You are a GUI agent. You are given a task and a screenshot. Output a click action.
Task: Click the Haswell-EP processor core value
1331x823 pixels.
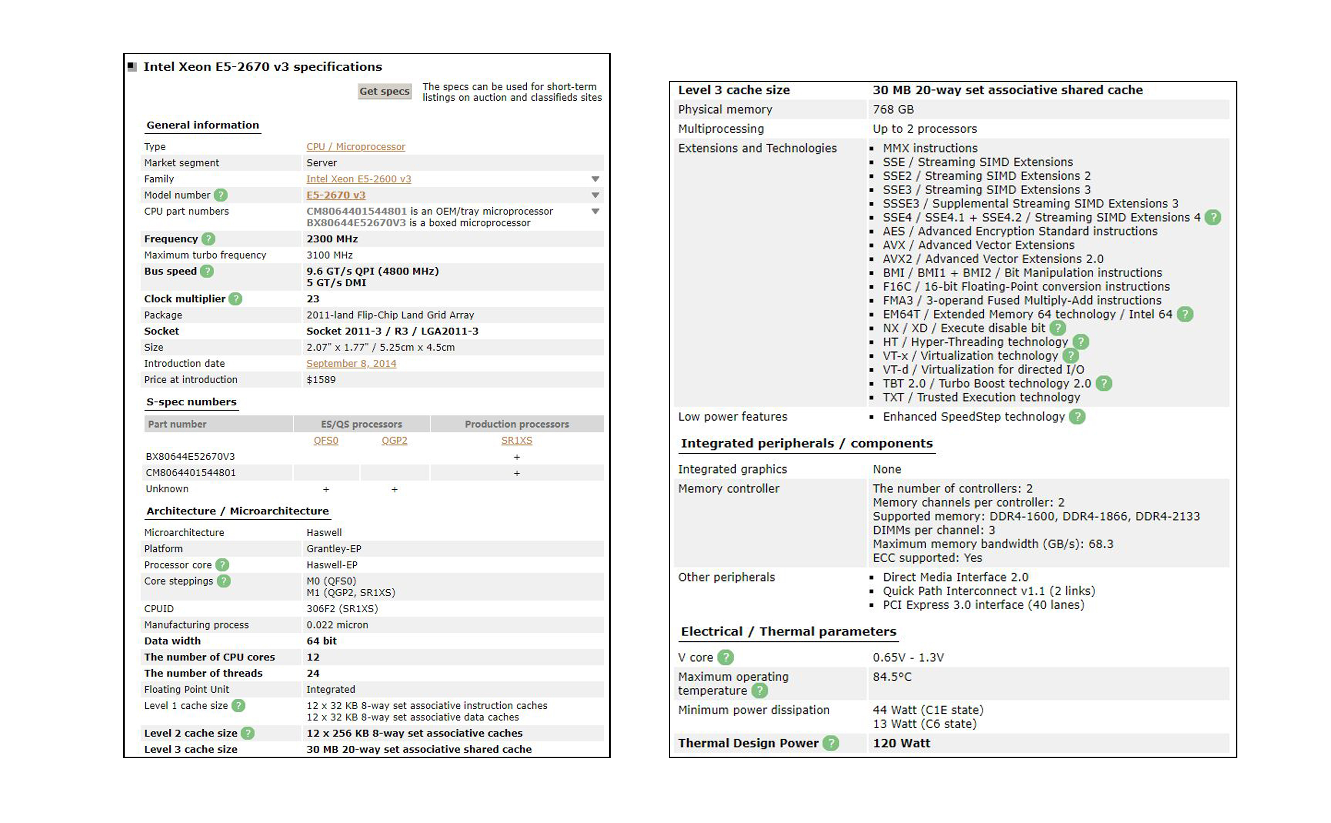pos(332,565)
